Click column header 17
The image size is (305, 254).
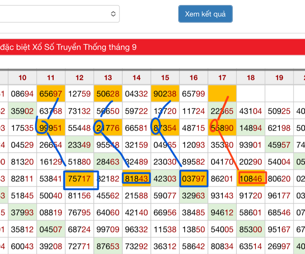point(222,78)
